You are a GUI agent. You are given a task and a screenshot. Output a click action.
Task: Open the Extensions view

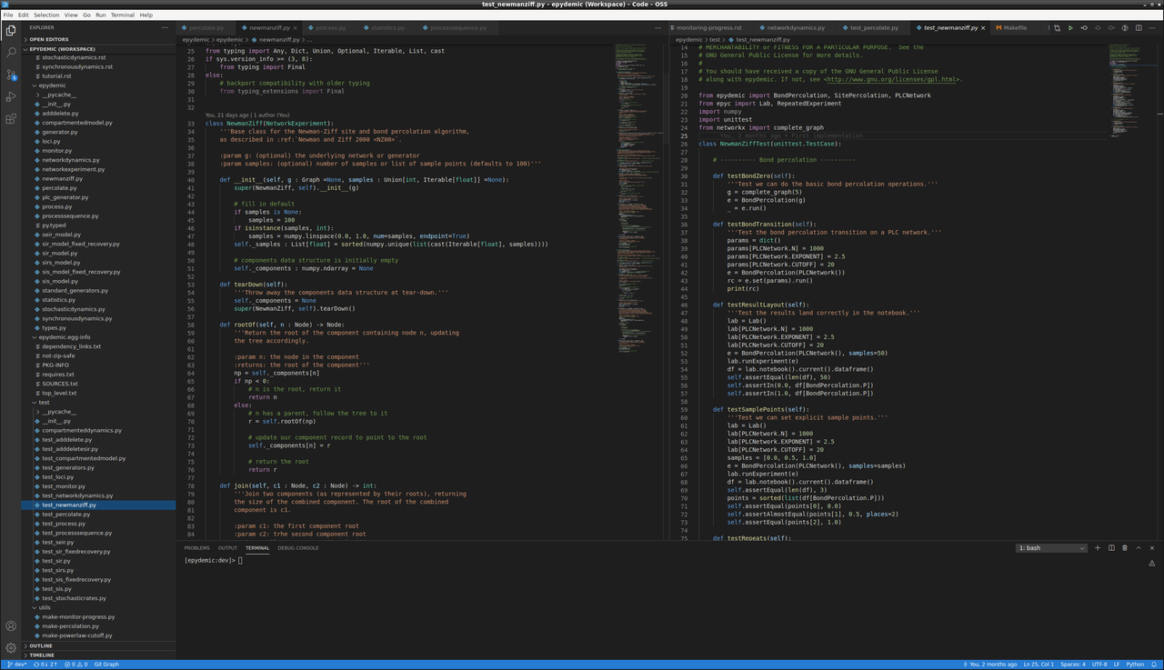[11, 118]
